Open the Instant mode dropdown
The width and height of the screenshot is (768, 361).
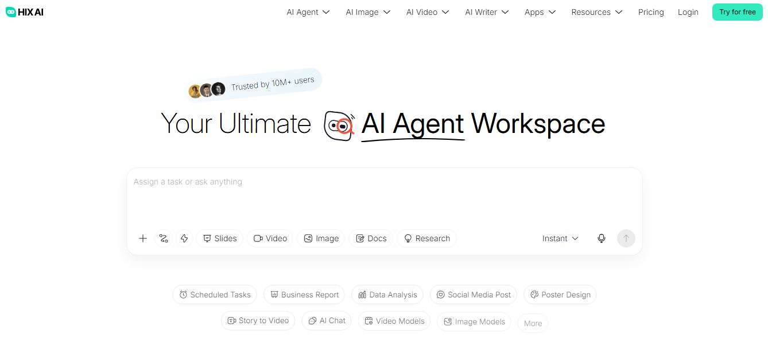coord(560,238)
